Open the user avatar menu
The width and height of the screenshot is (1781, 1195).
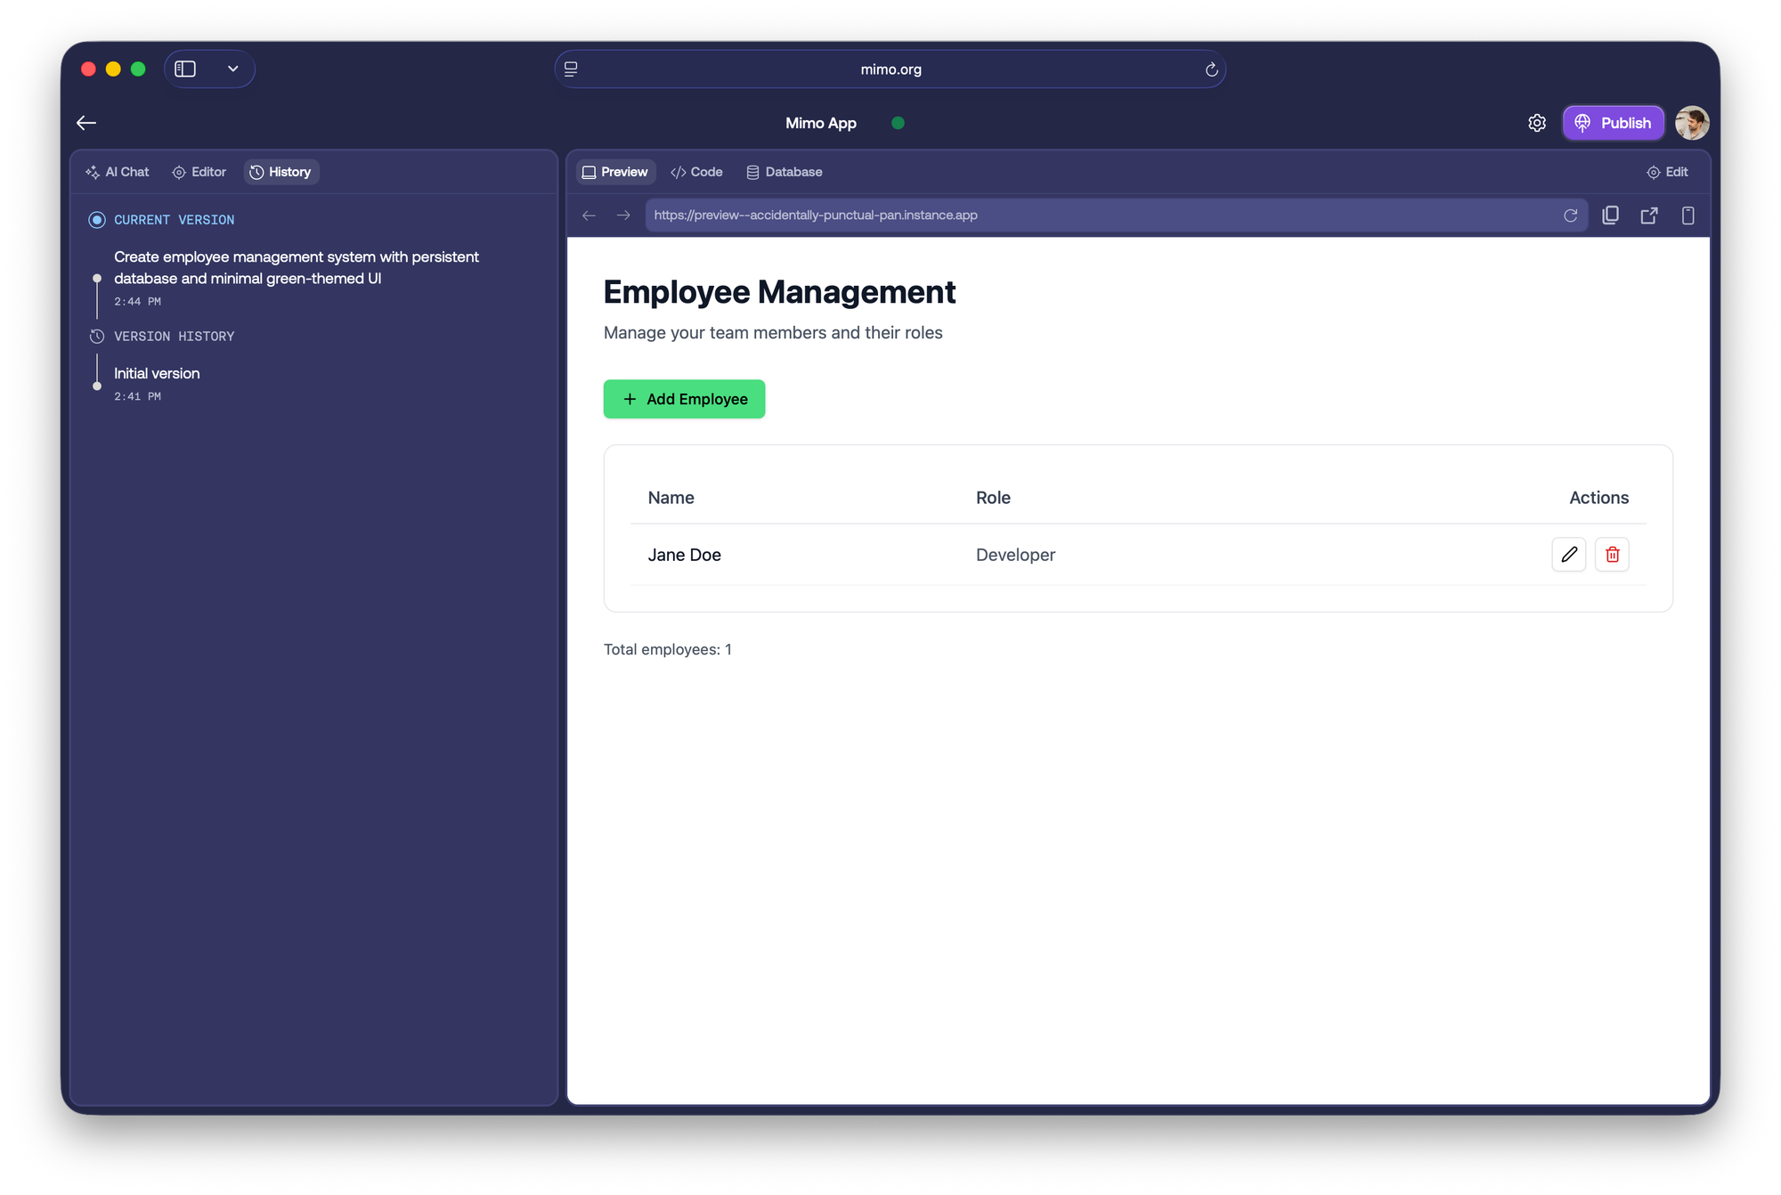coord(1691,123)
